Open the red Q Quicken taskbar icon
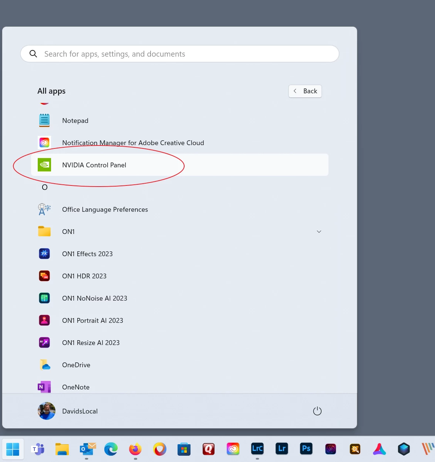The width and height of the screenshot is (435, 462). (209, 449)
